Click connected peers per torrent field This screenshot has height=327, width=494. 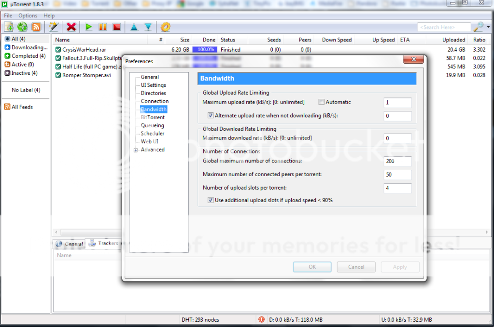pos(397,175)
